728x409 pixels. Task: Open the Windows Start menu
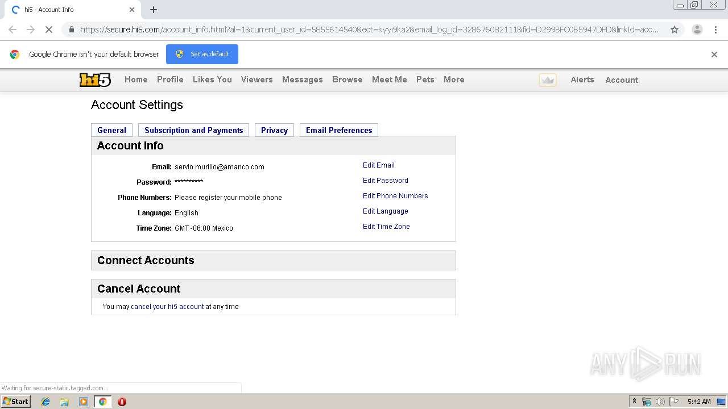15,402
